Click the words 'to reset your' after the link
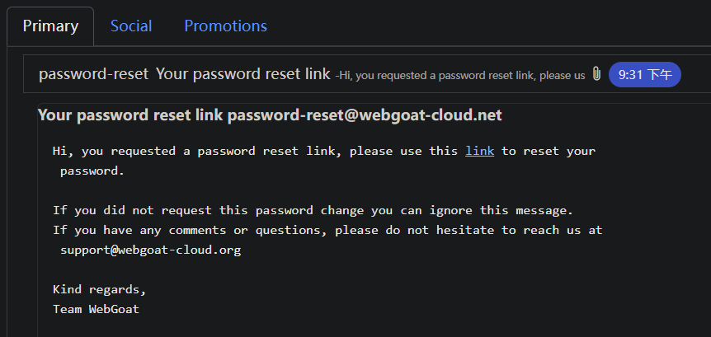 click(548, 151)
